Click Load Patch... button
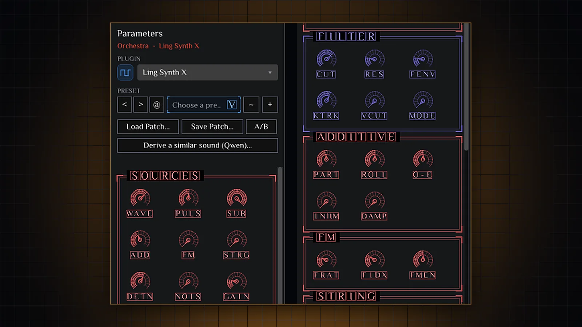The height and width of the screenshot is (327, 582). [x=148, y=126]
